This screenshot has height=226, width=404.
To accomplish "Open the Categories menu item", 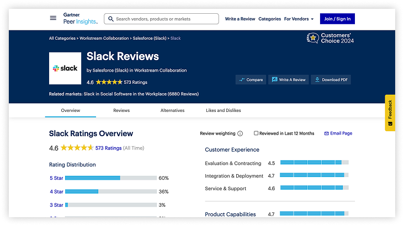I will (269, 19).
